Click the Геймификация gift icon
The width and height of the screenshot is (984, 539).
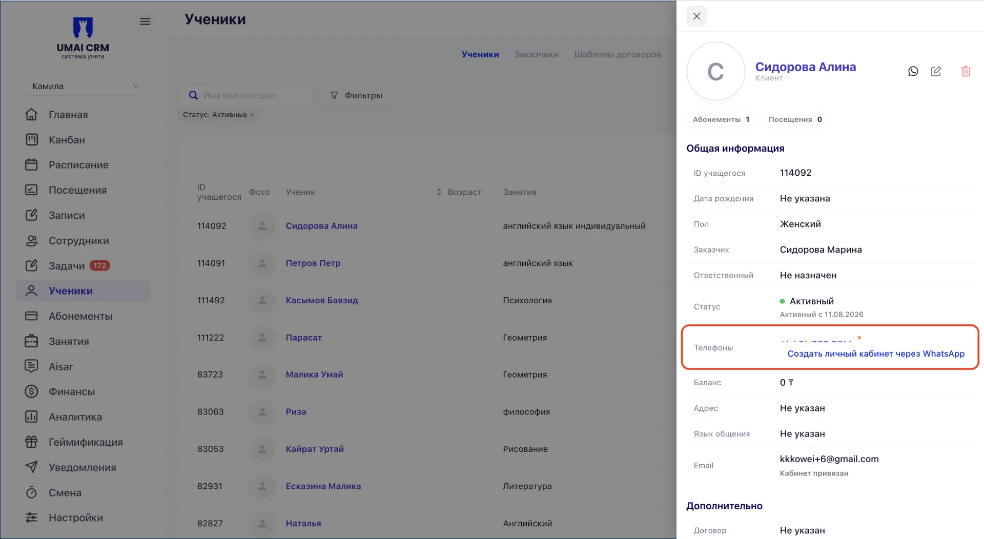click(31, 442)
